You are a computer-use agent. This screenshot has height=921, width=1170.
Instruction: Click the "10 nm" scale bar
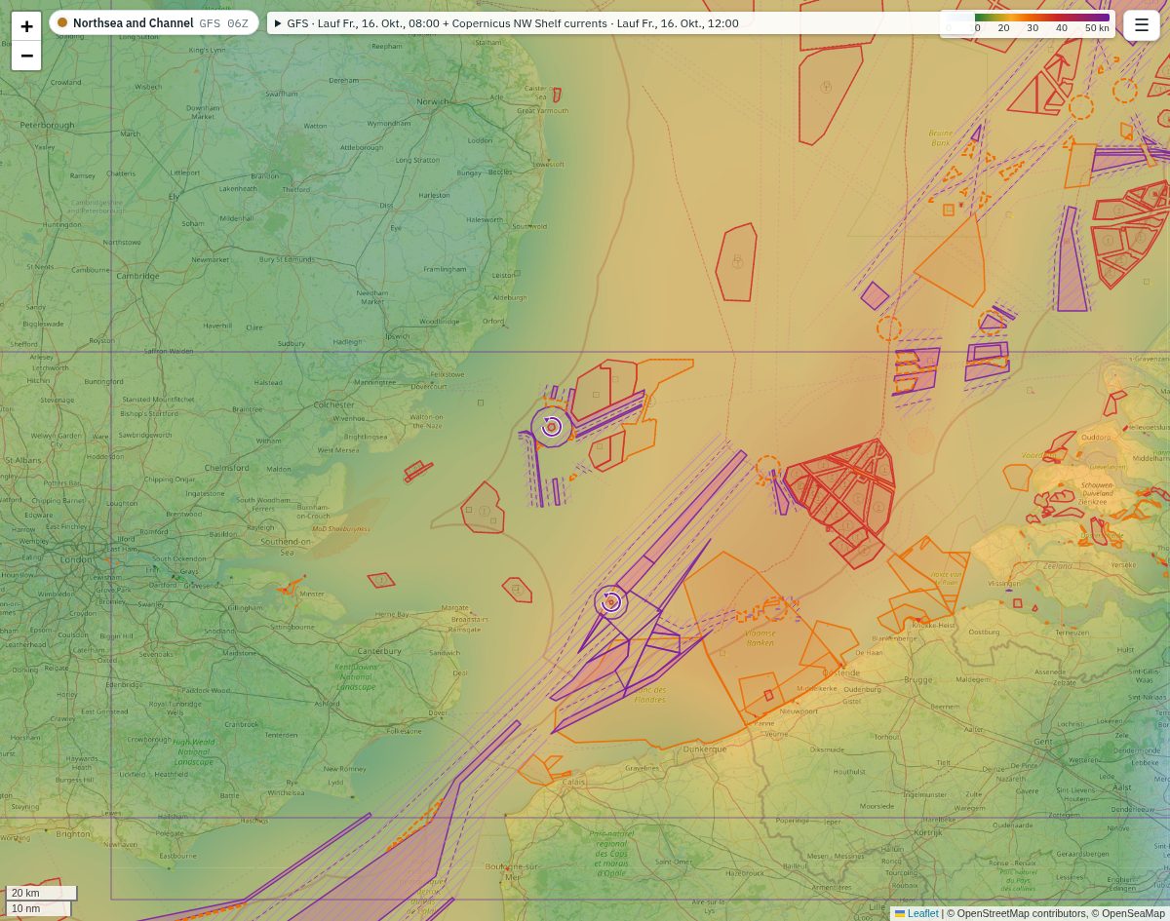[38, 908]
